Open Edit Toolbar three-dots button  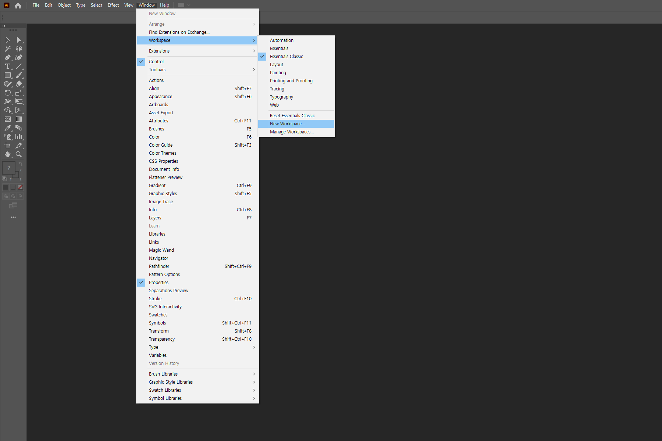coord(13,217)
